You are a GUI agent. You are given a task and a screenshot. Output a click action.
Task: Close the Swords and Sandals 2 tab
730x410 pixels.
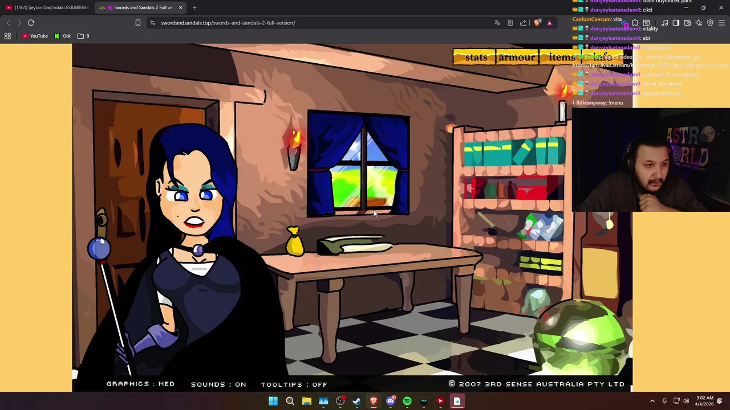tap(181, 7)
